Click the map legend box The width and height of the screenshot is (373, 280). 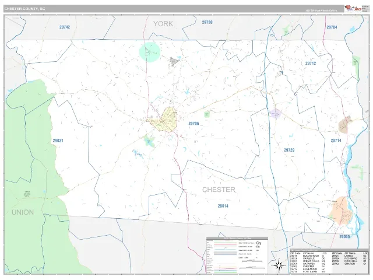click(x=237, y=256)
